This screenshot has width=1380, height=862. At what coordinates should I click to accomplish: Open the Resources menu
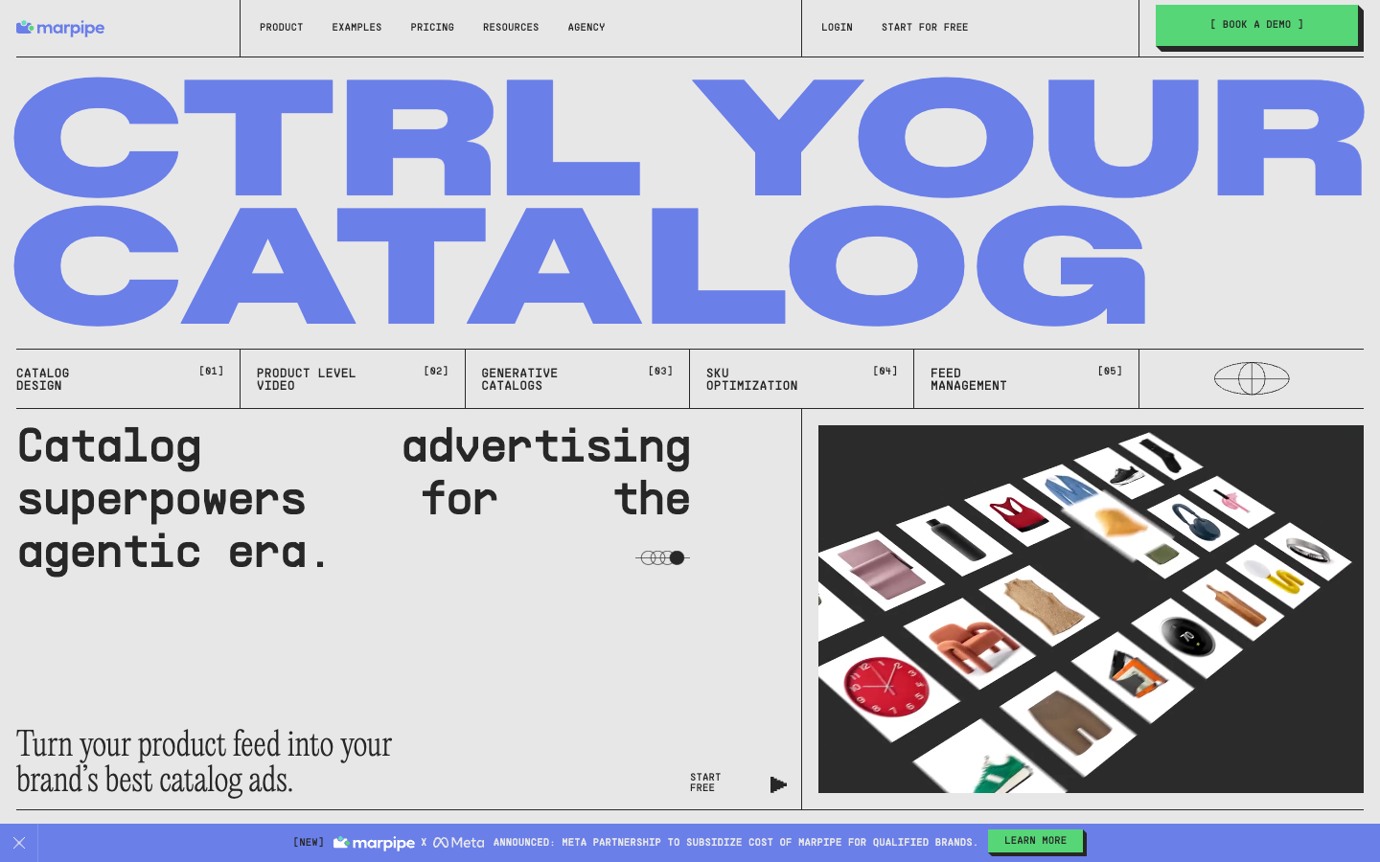511,28
